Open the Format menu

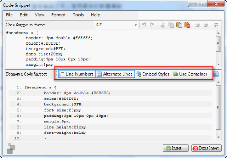tap(58, 15)
